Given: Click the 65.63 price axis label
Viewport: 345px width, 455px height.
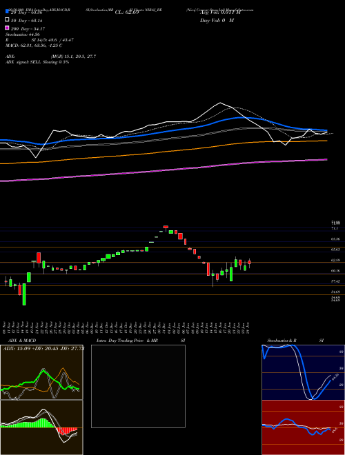Looking at the screenshot, I should (x=336, y=250).
